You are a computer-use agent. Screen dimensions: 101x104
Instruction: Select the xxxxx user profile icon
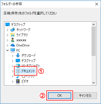(13, 40)
